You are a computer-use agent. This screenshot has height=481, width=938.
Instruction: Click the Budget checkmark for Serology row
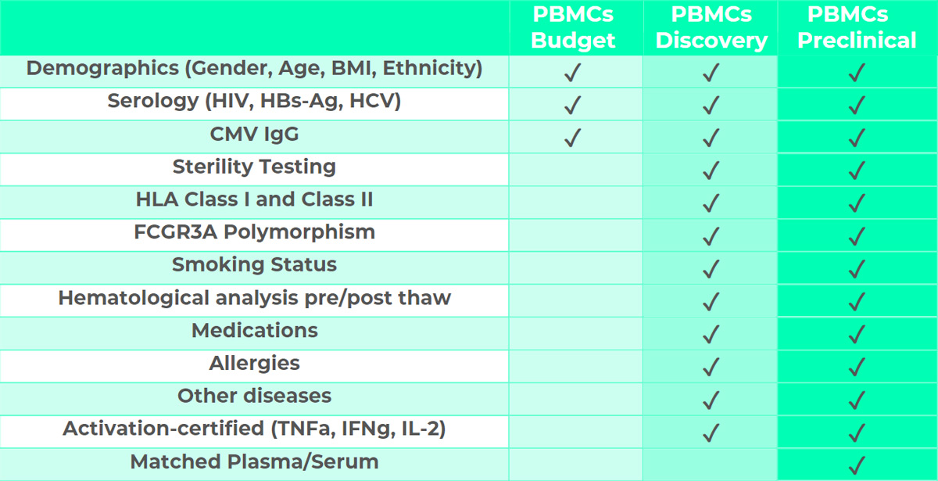pyautogui.click(x=573, y=105)
